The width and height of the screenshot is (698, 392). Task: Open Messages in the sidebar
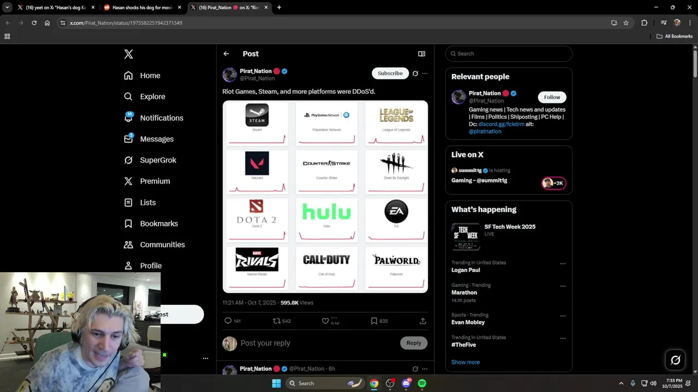point(149,139)
